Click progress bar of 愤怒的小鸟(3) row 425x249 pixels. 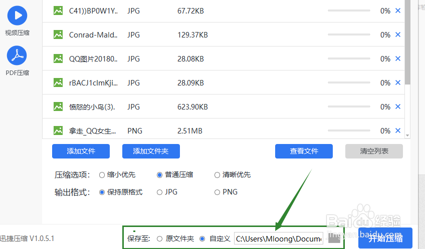tap(349, 106)
